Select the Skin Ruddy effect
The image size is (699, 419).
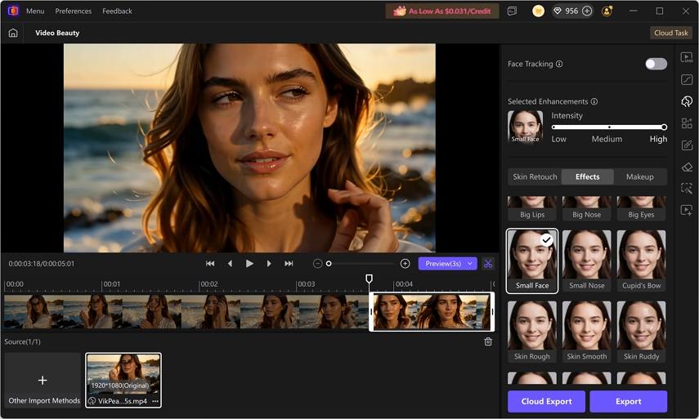[x=641, y=332]
